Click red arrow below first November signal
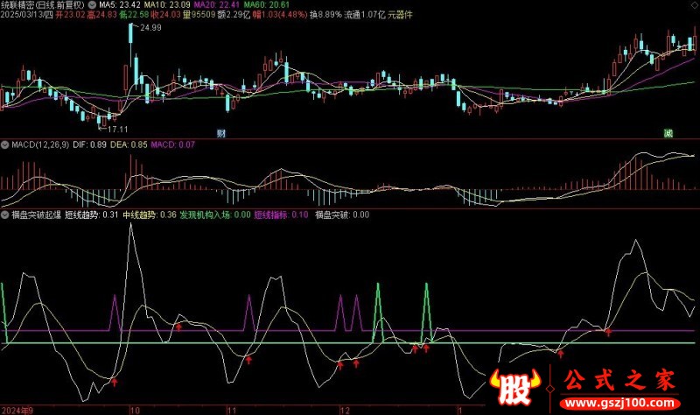Viewport: 700px width, 415px height. point(248,360)
